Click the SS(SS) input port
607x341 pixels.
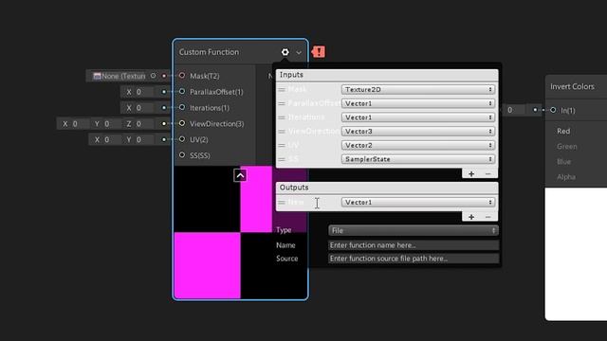tap(182, 154)
